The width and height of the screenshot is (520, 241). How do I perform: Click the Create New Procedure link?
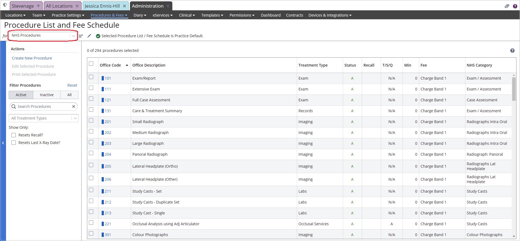[x=32, y=58]
